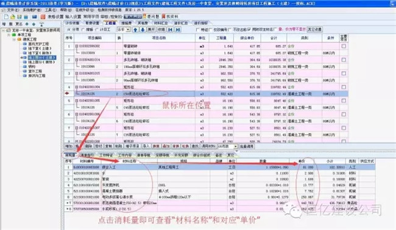Viewport: 396px width, 230px height.
Task: Click the green Save disk toolbar icon
Action: click(x=19, y=16)
